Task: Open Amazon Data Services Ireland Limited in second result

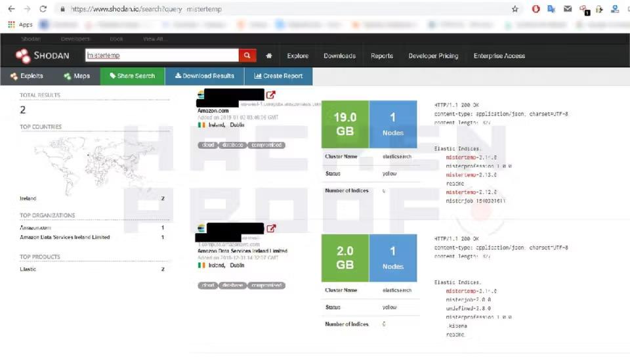Action: click(x=242, y=251)
